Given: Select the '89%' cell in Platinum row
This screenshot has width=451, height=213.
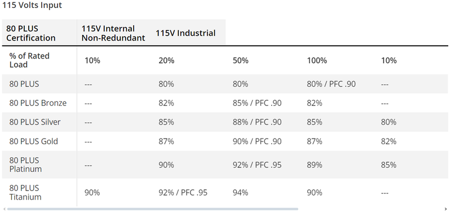Looking at the screenshot, I should [315, 165].
